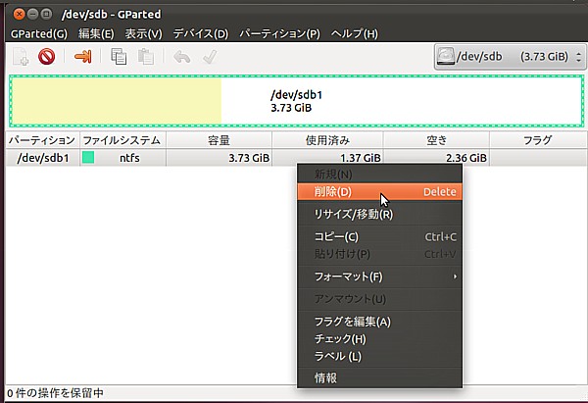Click the hard disk icon in device selector
The width and height of the screenshot is (588, 403).
tap(446, 57)
